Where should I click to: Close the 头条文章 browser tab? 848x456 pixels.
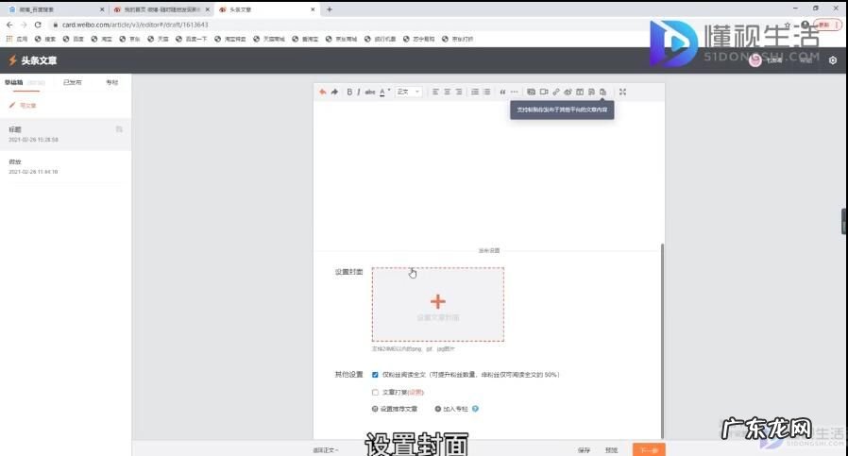click(x=313, y=9)
